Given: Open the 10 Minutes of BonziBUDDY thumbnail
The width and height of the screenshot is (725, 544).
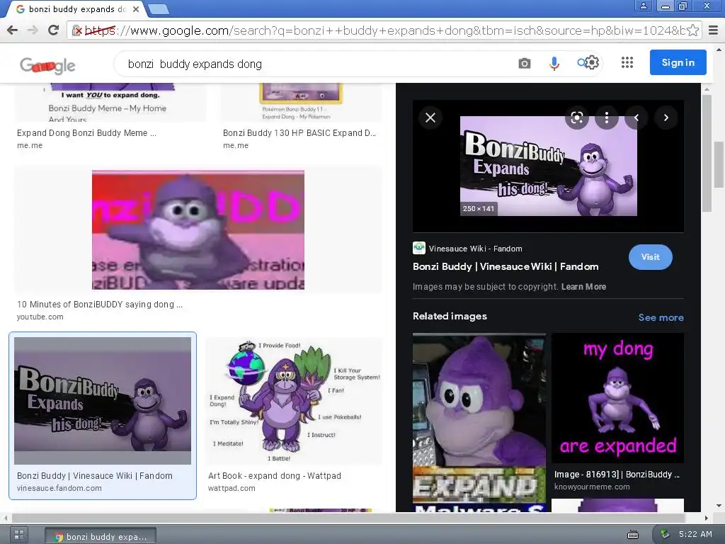Looking at the screenshot, I should coord(198,230).
